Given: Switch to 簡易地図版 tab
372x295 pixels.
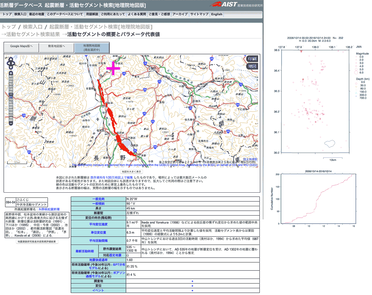Looking at the screenshot, I should point(57,46).
